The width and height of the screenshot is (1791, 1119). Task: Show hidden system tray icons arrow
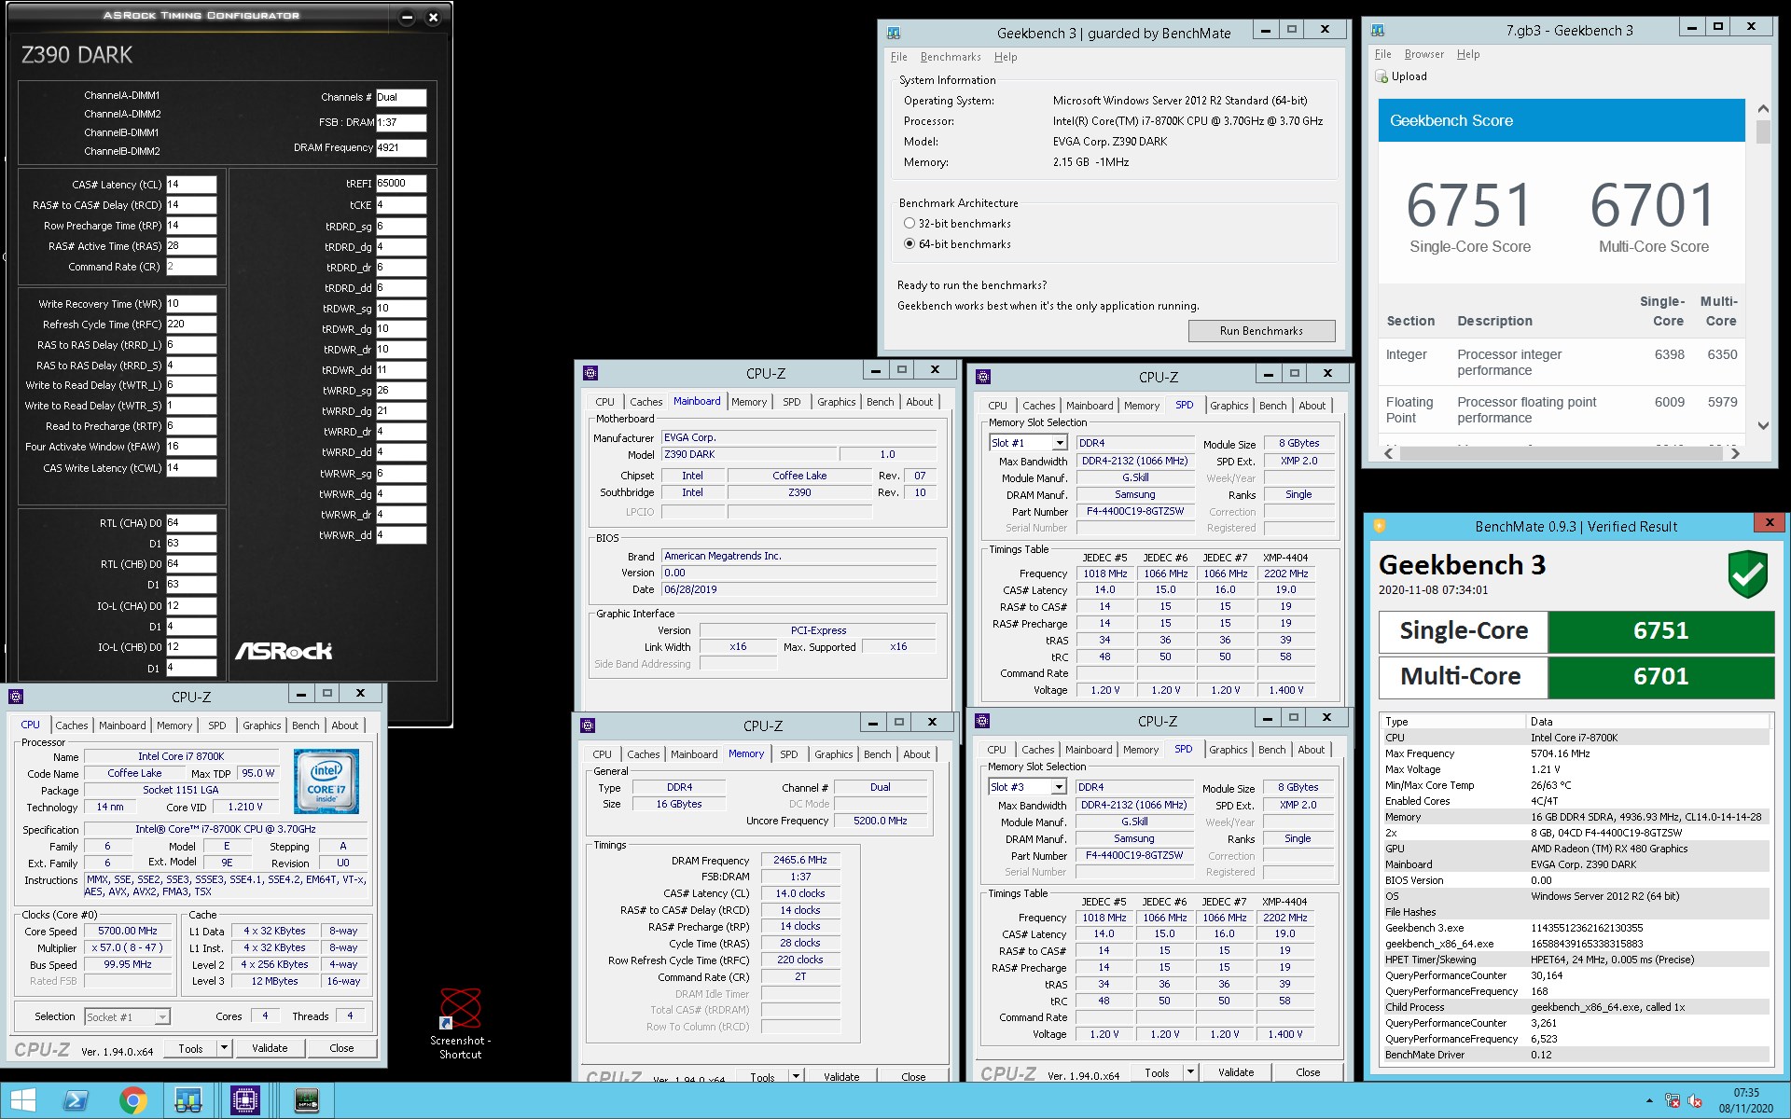(x=1649, y=1101)
